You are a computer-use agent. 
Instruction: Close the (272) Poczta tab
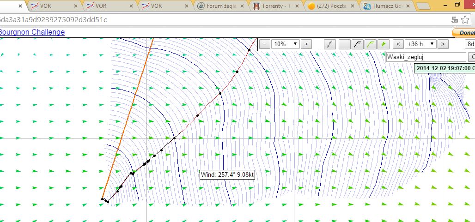point(353,6)
